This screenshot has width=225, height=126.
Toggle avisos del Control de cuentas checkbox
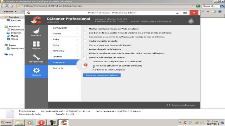(84, 66)
